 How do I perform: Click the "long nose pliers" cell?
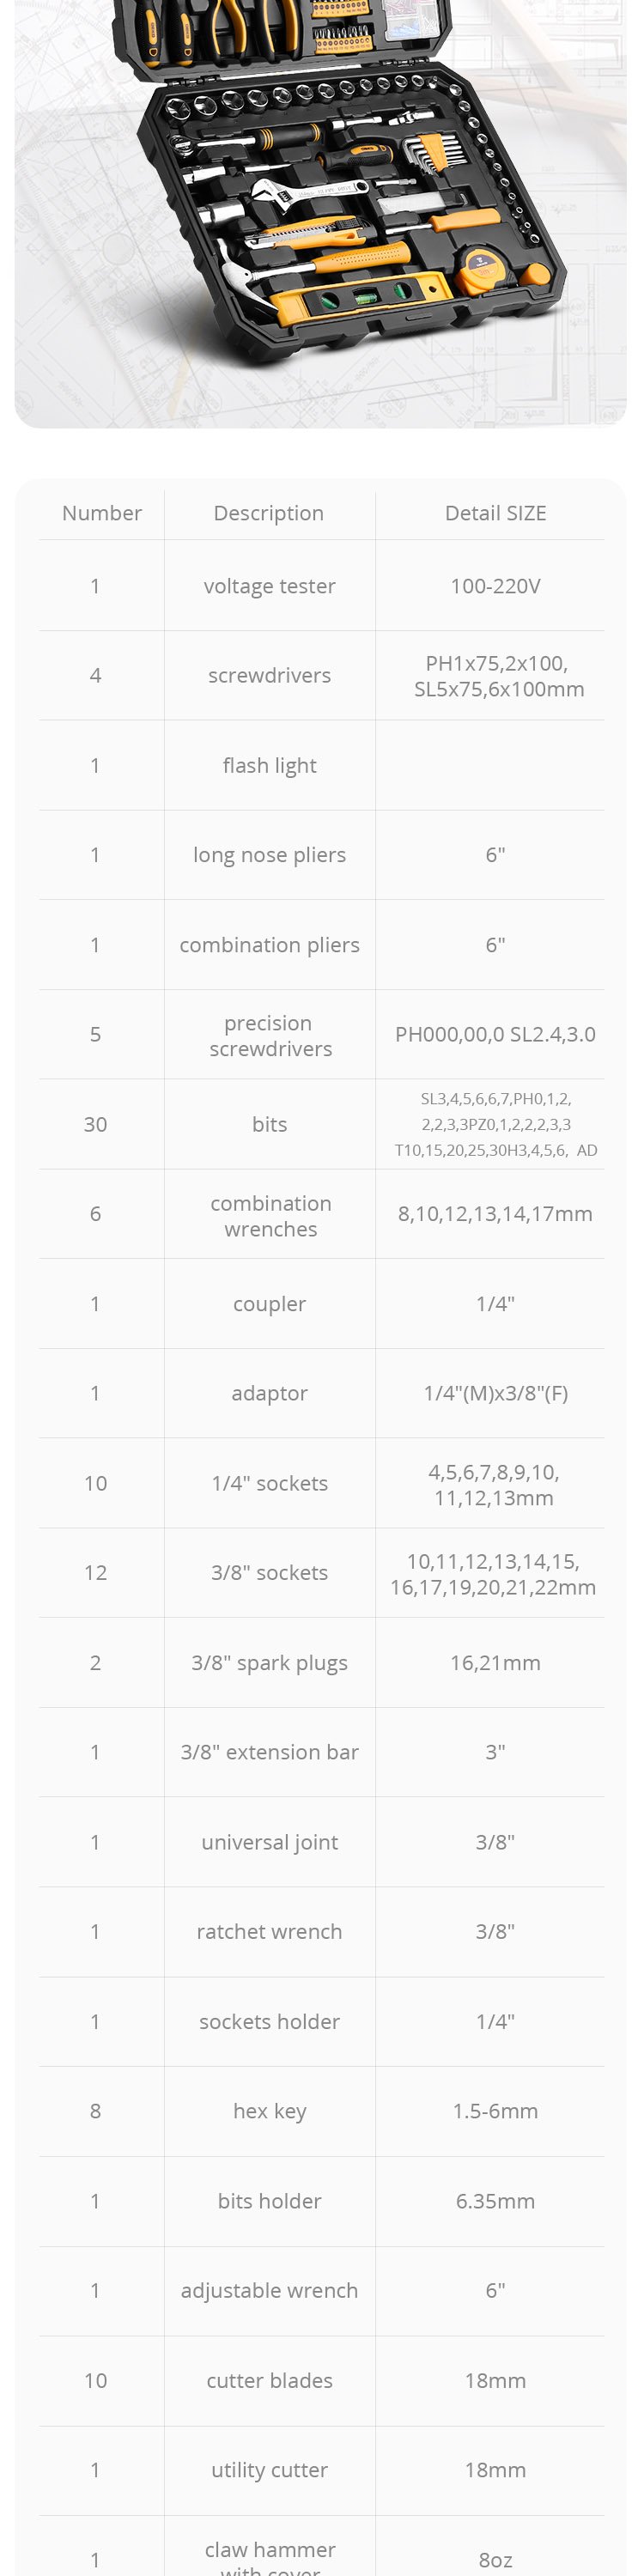tap(269, 855)
